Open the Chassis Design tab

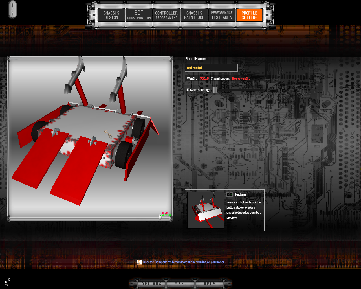click(111, 15)
